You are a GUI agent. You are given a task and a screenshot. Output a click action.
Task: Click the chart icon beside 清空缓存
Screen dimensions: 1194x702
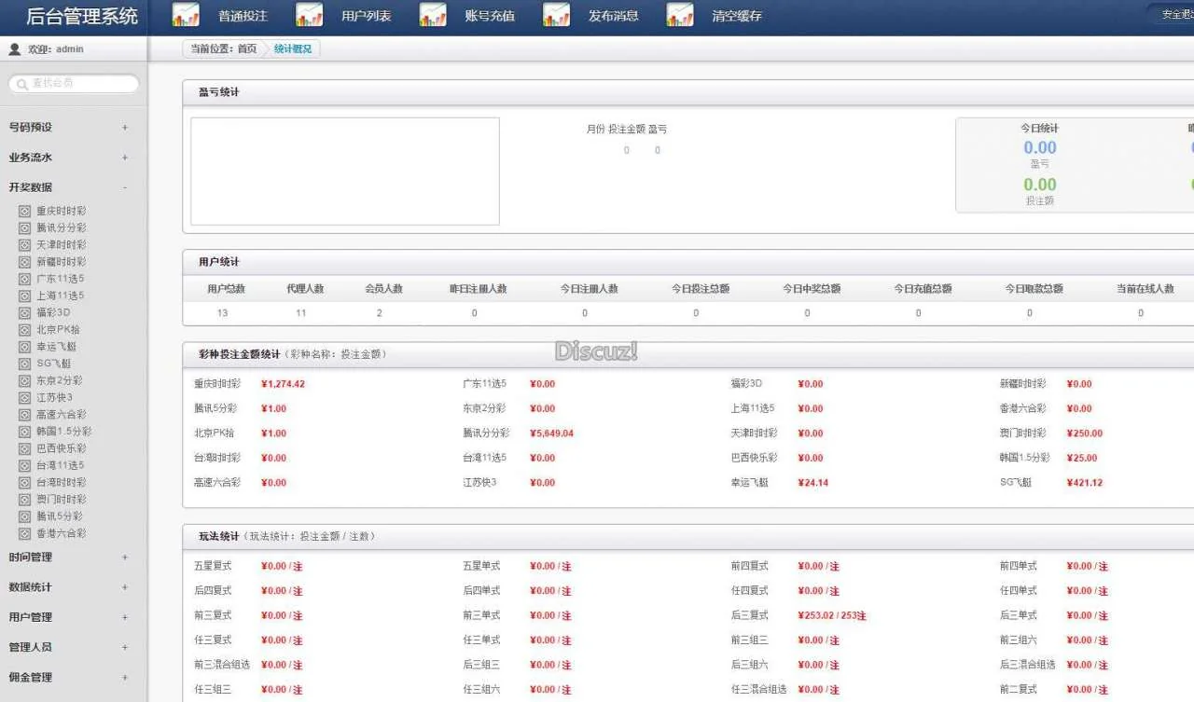680,16
